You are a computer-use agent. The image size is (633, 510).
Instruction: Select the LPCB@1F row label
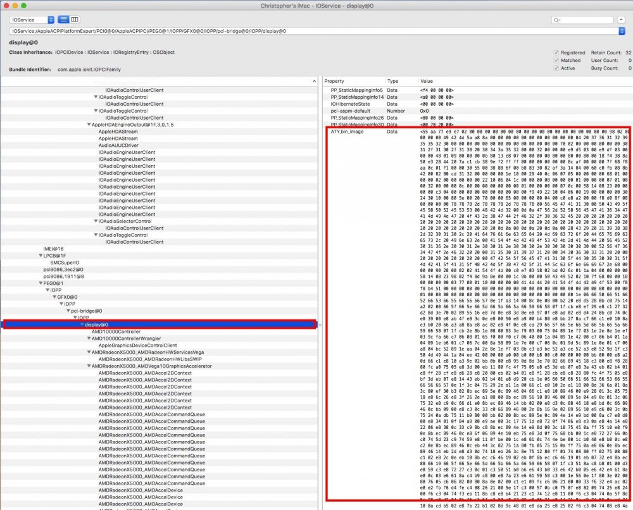[54, 256]
